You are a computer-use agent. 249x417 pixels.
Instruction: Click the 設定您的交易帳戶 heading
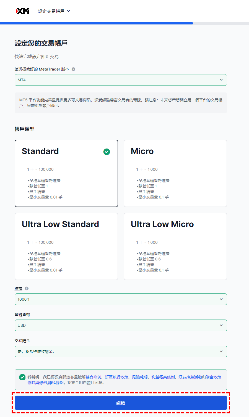[41, 43]
